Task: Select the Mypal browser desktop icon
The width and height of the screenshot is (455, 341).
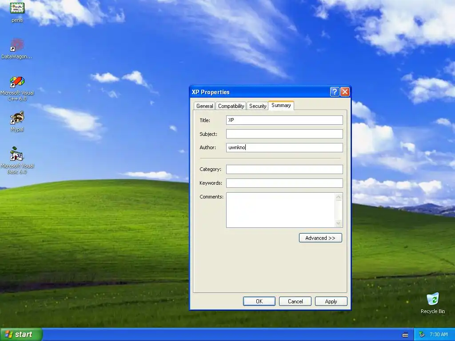Action: tap(17, 121)
